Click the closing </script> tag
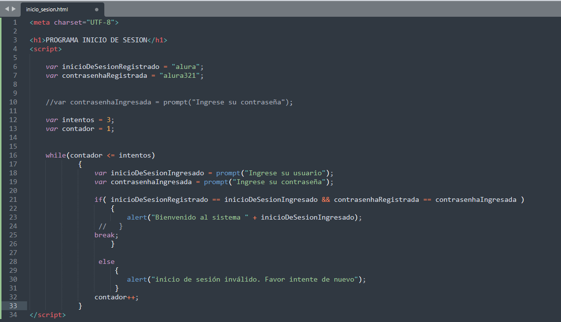The image size is (561, 322). pyautogui.click(x=48, y=315)
